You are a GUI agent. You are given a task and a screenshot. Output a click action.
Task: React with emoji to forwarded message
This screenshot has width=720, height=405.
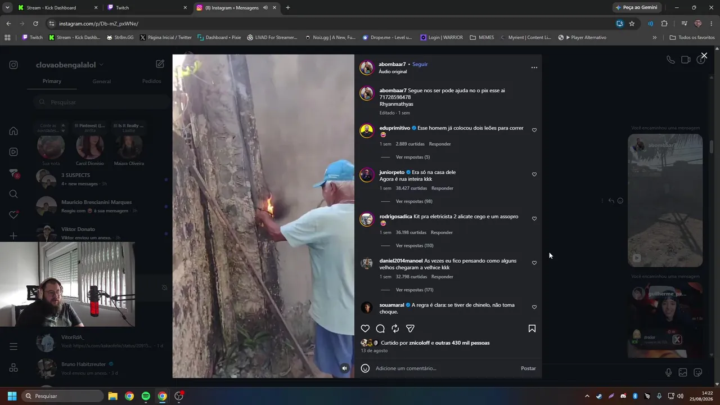(x=620, y=201)
